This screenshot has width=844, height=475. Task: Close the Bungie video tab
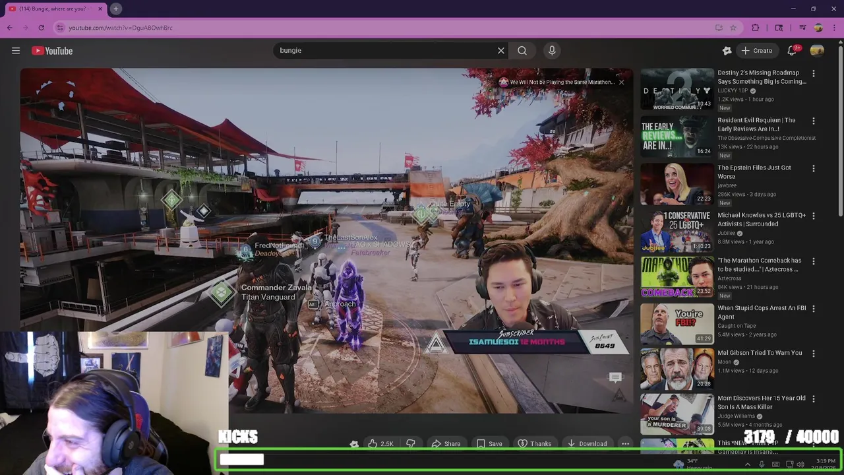click(x=100, y=9)
